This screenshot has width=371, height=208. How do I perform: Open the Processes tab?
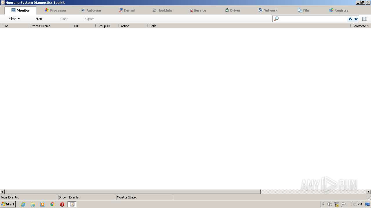tap(56, 10)
